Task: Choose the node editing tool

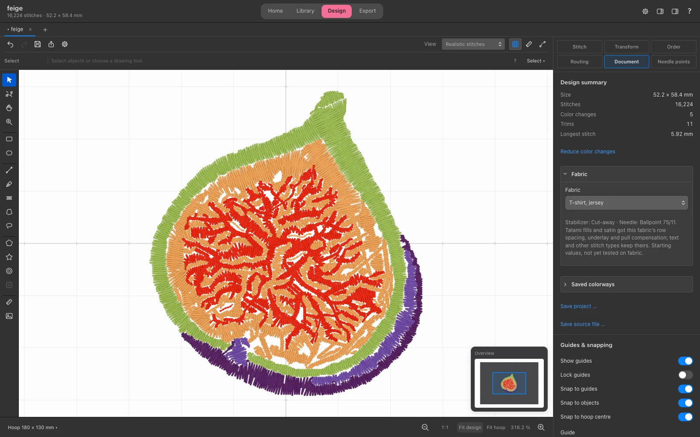Action: pyautogui.click(x=9, y=94)
